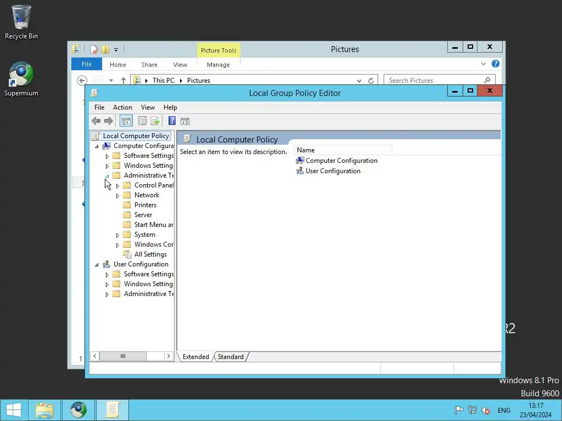The image size is (562, 421).
Task: Collapse the User Configuration tree node
Action: pos(97,265)
